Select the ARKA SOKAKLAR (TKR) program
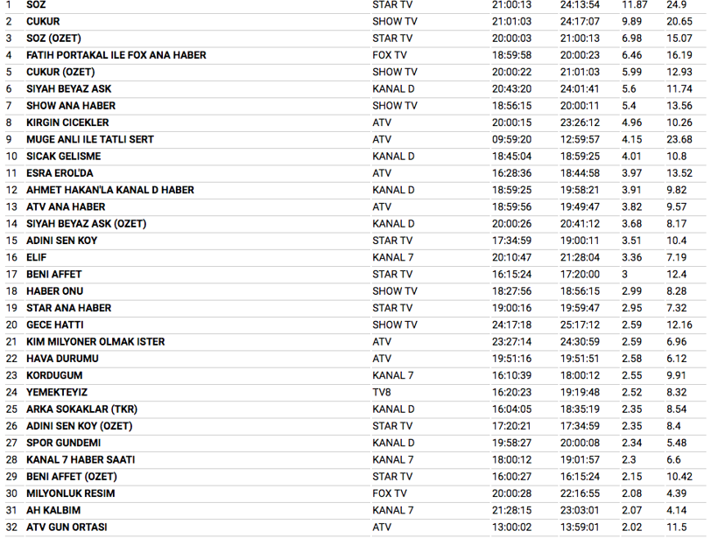Screen dimensions: 718x538 [81, 409]
